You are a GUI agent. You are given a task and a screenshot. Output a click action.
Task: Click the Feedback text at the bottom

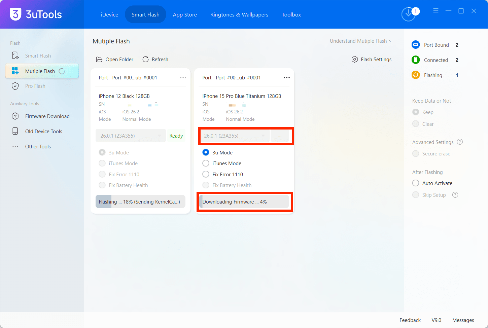click(x=410, y=320)
